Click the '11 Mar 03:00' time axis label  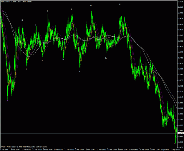pos(101,150)
